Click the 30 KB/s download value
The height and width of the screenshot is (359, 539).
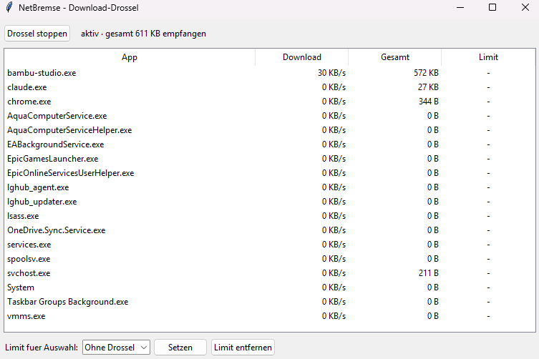pyautogui.click(x=331, y=73)
